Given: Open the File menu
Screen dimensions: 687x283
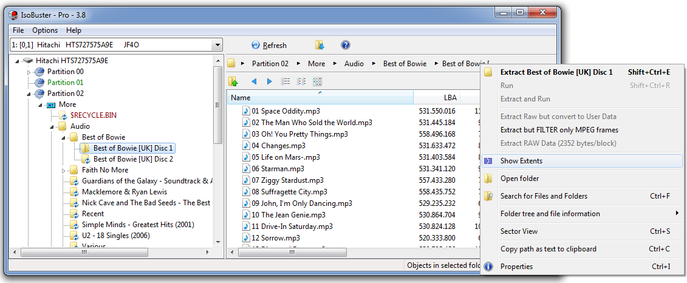Looking at the screenshot, I should point(18,30).
